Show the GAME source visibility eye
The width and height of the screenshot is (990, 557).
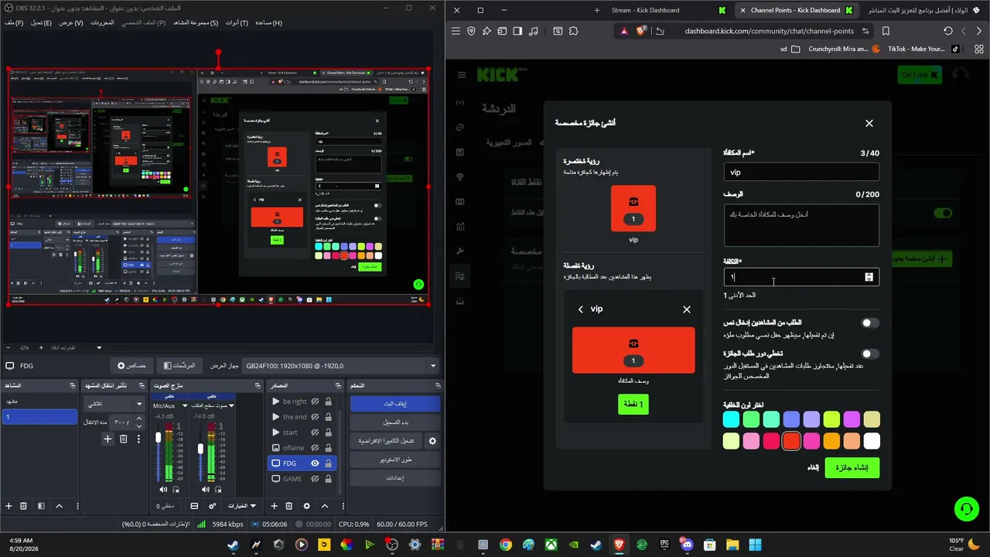point(315,479)
